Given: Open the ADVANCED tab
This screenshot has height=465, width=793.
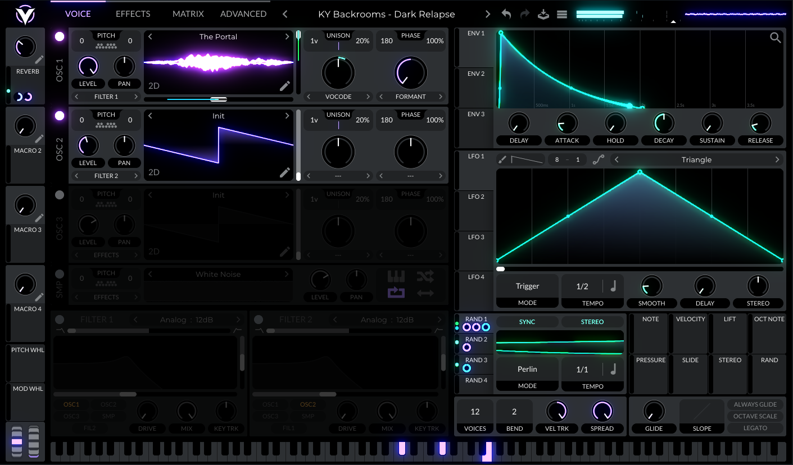Looking at the screenshot, I should 243,14.
